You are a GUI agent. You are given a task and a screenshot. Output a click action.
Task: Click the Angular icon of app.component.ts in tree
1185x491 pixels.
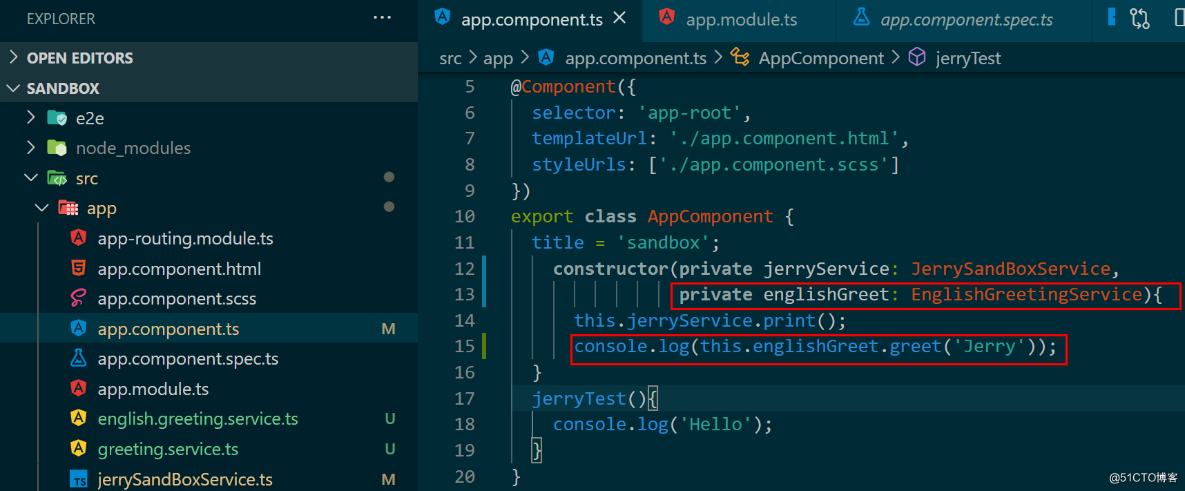[x=79, y=328]
